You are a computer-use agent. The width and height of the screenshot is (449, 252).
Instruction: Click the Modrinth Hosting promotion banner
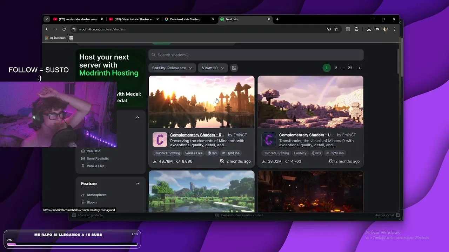[x=110, y=78]
